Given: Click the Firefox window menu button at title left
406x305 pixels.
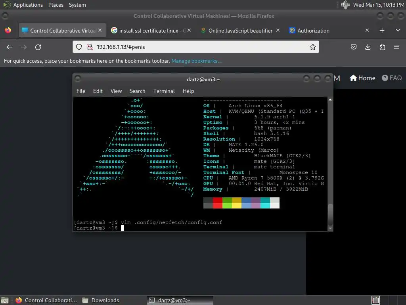Looking at the screenshot, I should point(5,16).
